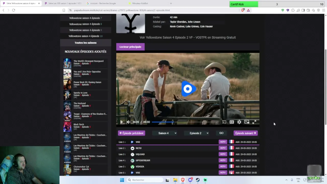The image size is (327, 184).
Task: Click the UQLOAD host icon
Action: pyautogui.click(x=132, y=154)
